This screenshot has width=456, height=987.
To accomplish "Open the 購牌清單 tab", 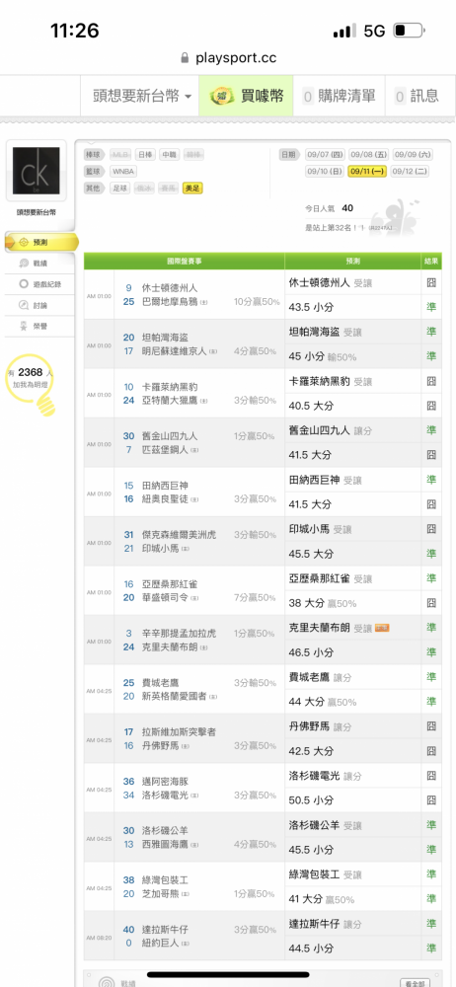I will click(x=339, y=97).
